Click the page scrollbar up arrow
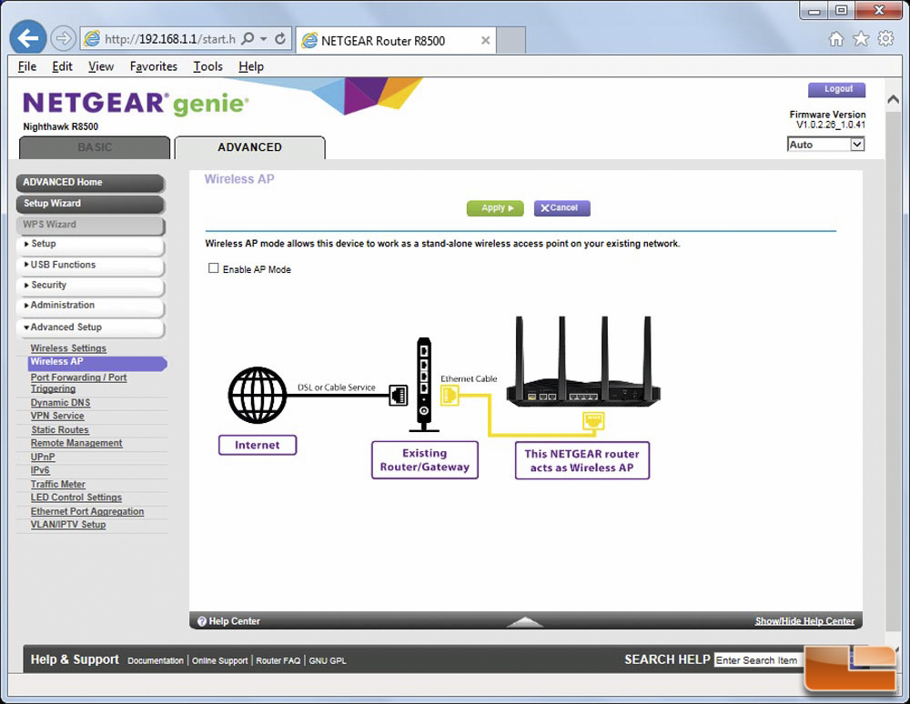 894,100
